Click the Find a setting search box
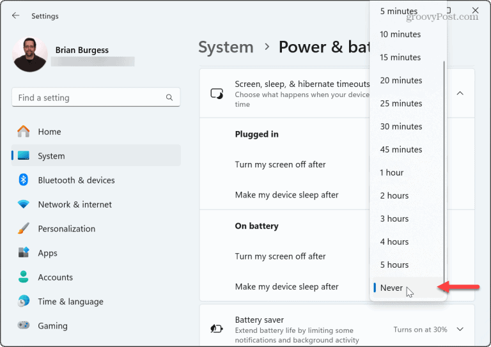491x347 pixels. point(96,97)
